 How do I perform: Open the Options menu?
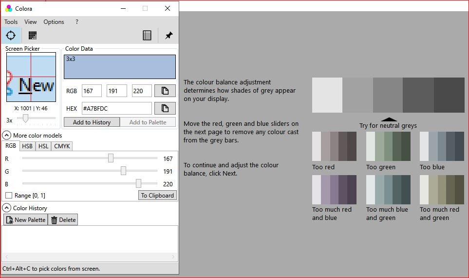(54, 22)
